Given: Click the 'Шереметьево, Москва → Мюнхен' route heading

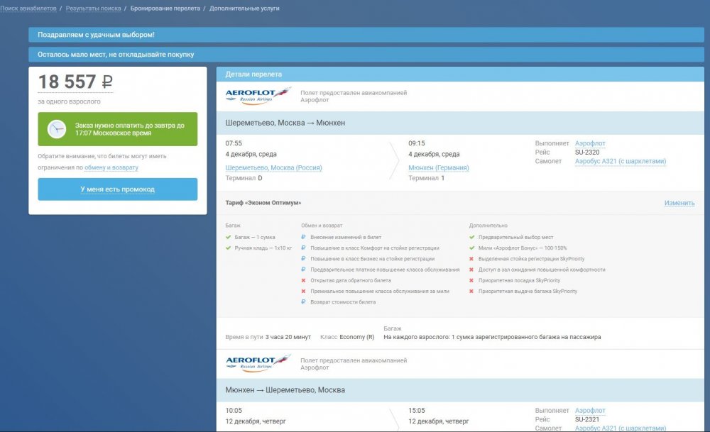Looking at the screenshot, I should click(x=285, y=123).
